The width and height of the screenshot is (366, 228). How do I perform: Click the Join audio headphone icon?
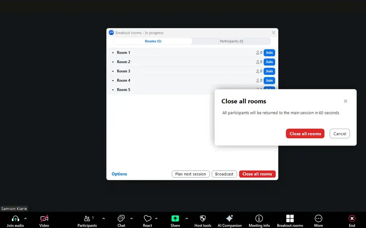(x=15, y=218)
